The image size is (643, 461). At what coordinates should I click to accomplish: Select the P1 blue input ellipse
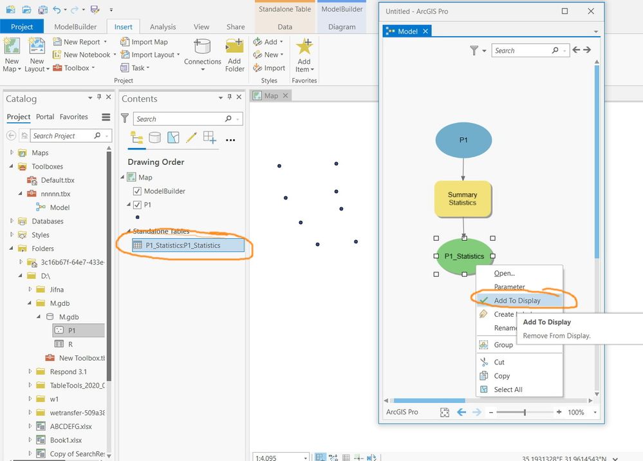click(463, 140)
